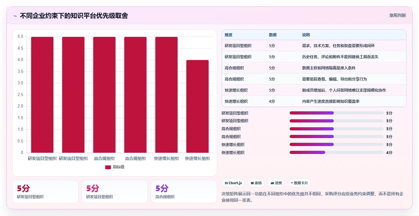Click the 1.0 tick on the y-axis
Screen dimensions: 419x216
pos(20,129)
